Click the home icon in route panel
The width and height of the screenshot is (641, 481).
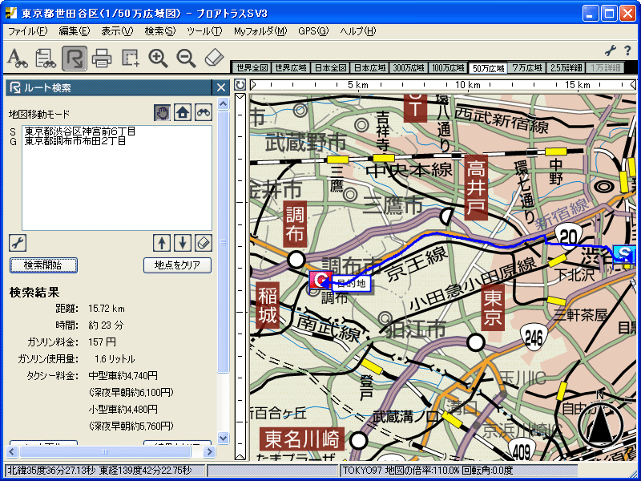[183, 112]
